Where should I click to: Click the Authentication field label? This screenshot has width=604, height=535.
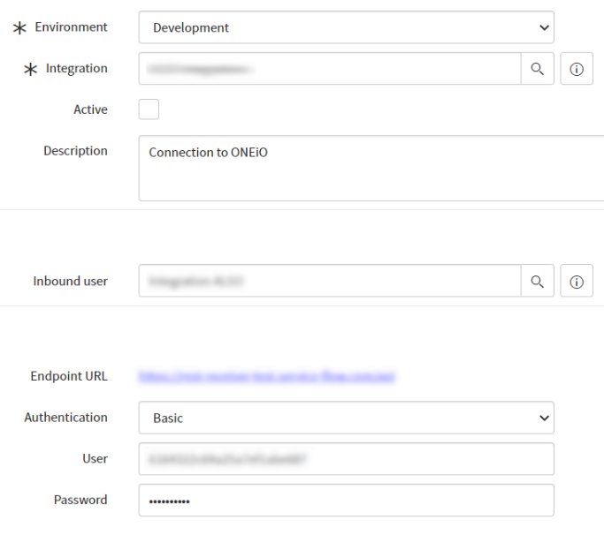pyautogui.click(x=65, y=417)
